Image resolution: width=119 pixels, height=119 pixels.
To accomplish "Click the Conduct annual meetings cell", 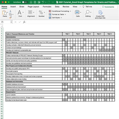I will pyautogui.click(x=34, y=48).
